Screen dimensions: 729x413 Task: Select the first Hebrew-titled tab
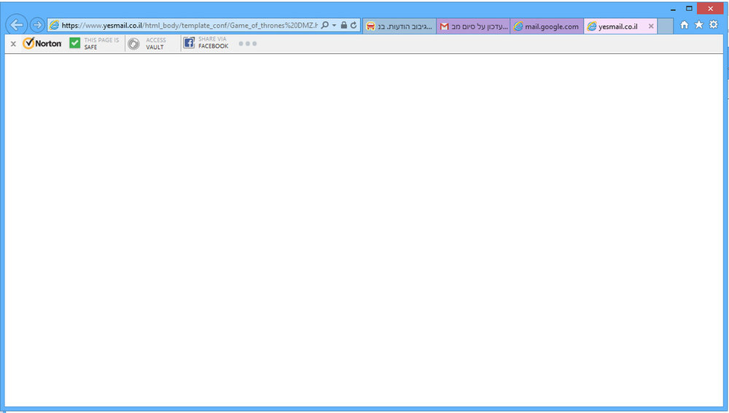pos(399,26)
